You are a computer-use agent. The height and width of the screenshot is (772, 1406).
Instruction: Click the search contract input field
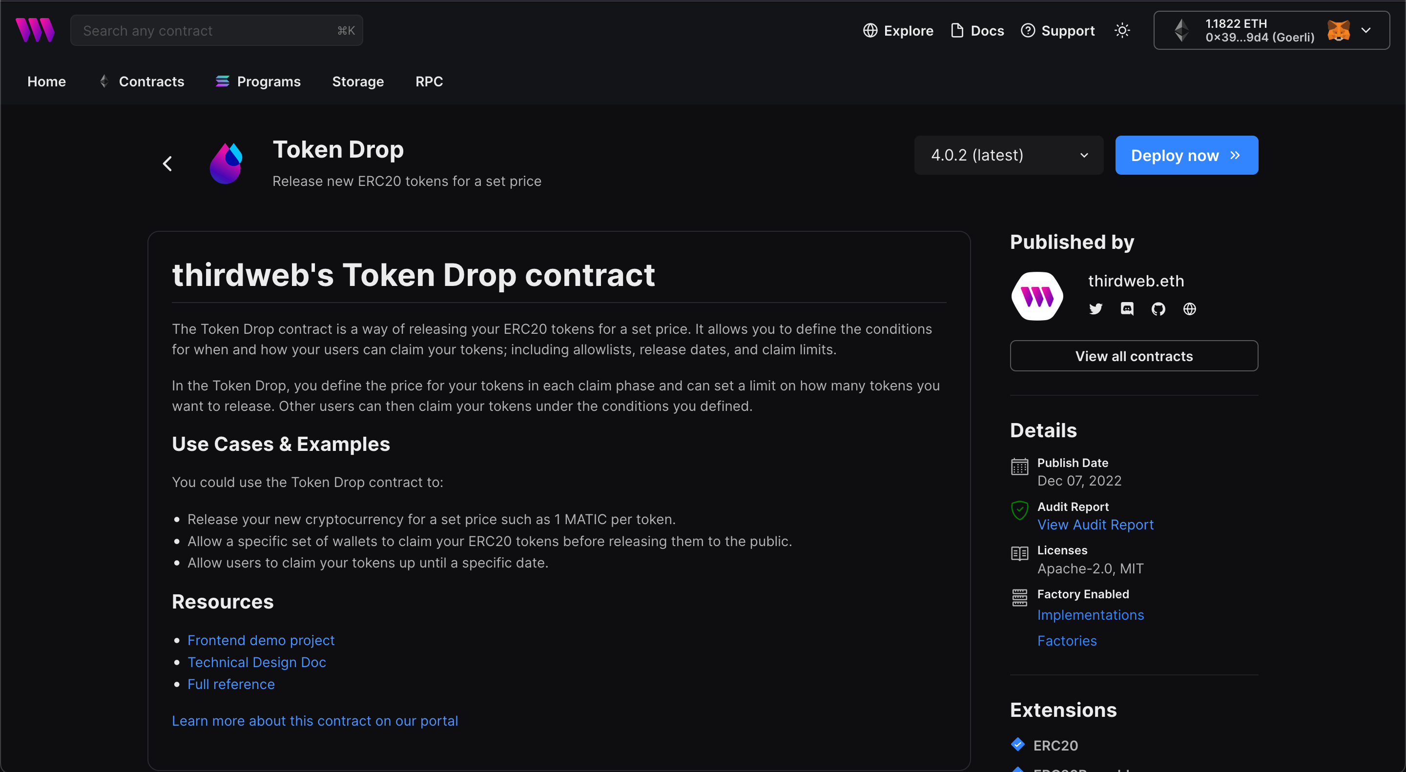[x=217, y=29]
